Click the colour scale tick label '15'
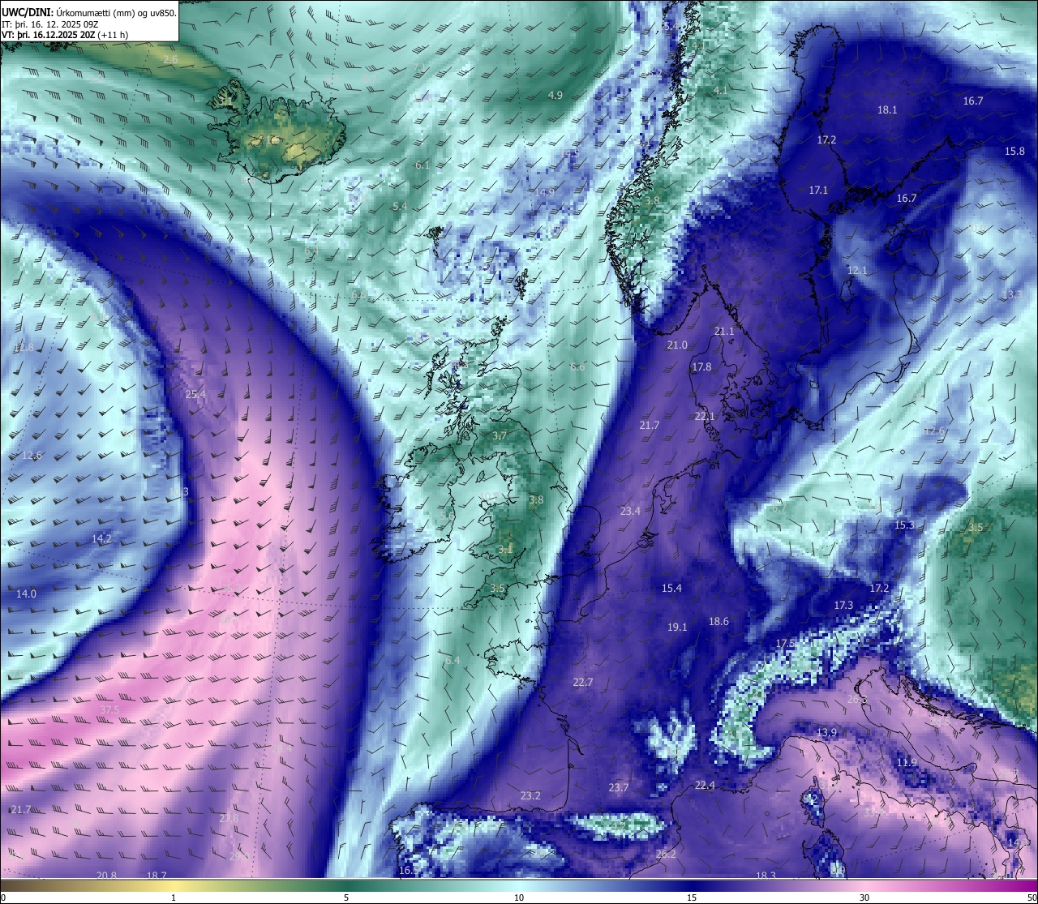 (x=692, y=898)
